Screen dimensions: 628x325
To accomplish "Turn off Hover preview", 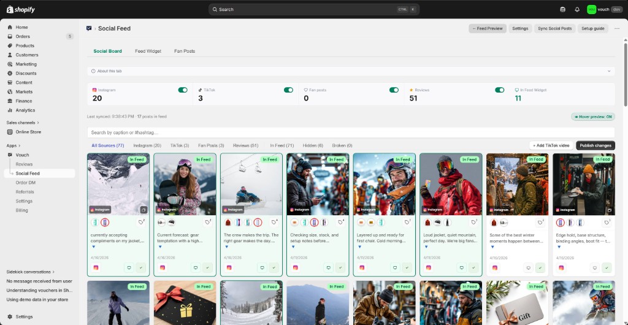I will (593, 117).
